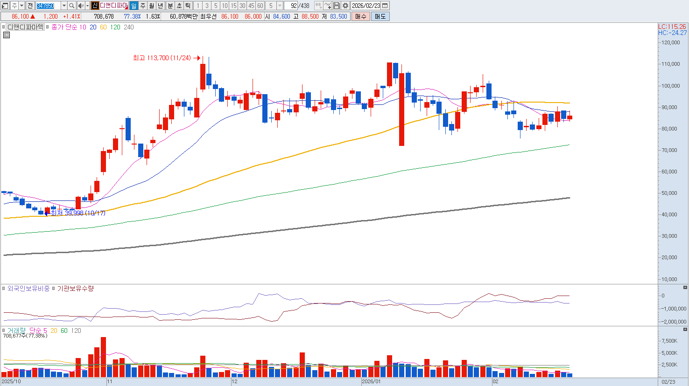Viewport: 689px width, 386px height.
Task: Click the candle compare icon in toolbar
Action: point(318,6)
